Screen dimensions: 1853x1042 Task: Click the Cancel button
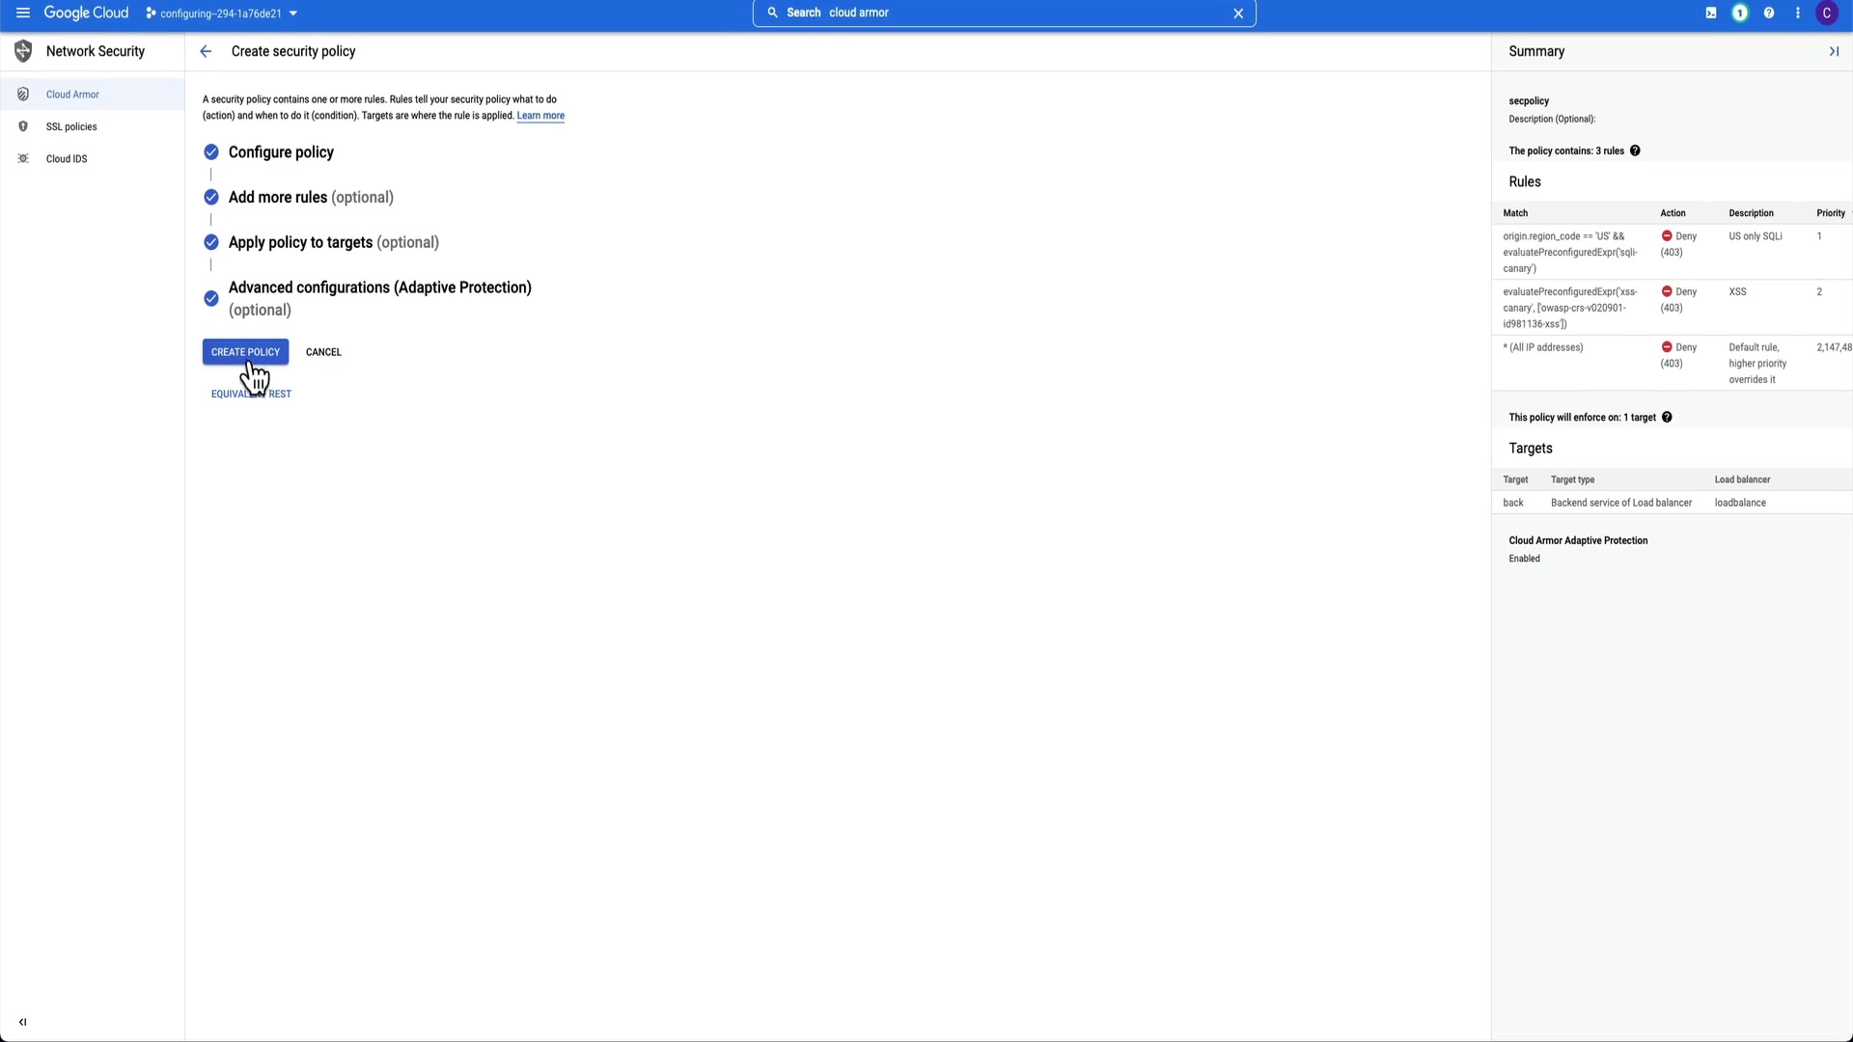tap(323, 352)
